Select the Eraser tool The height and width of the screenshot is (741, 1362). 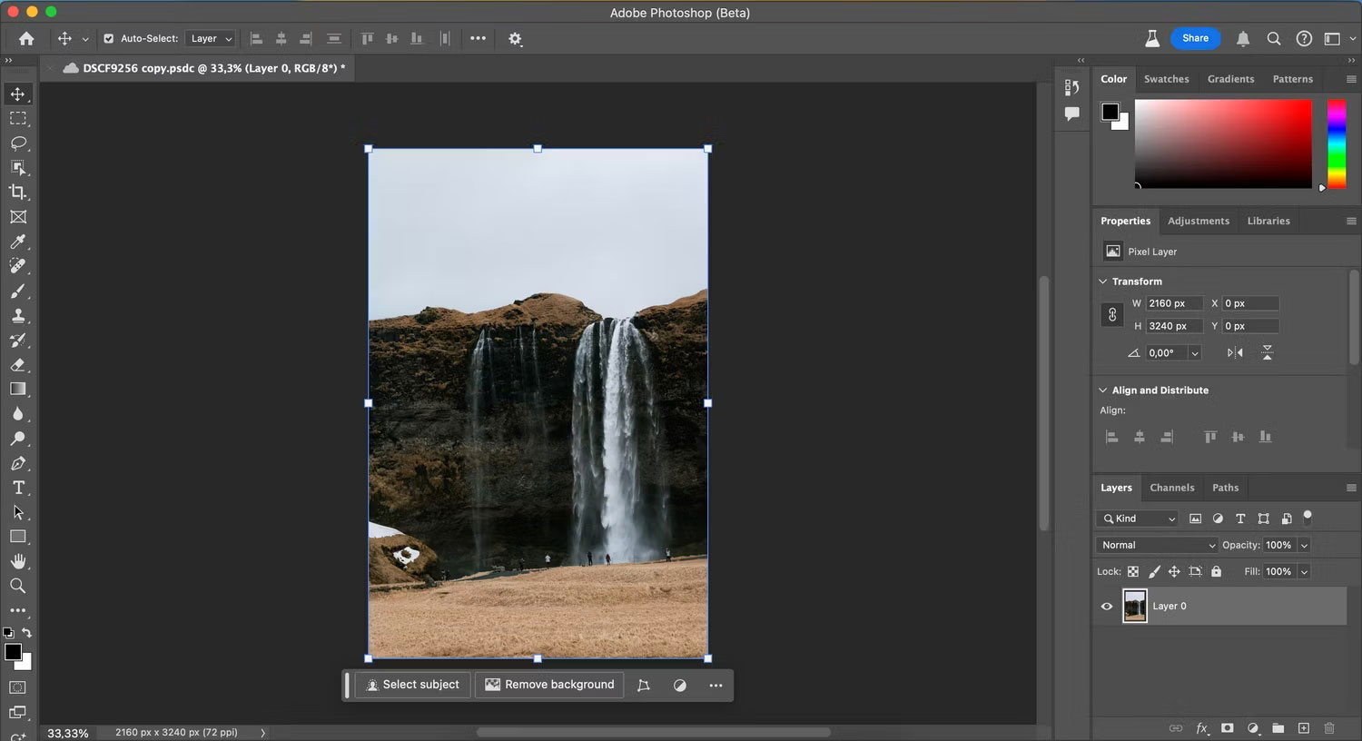click(18, 365)
